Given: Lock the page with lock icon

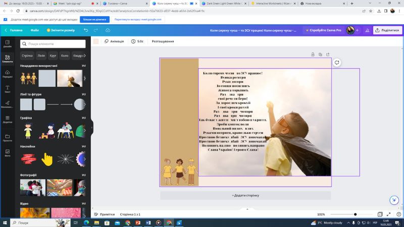Looking at the screenshot, I should [x=313, y=54].
